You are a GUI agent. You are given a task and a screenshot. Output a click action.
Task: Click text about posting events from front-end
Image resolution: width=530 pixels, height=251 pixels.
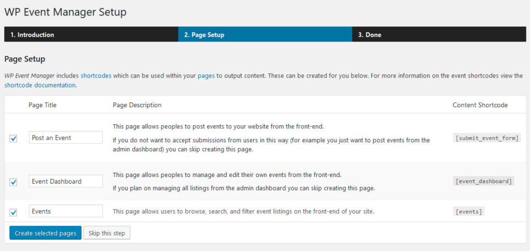pyautogui.click(x=218, y=127)
